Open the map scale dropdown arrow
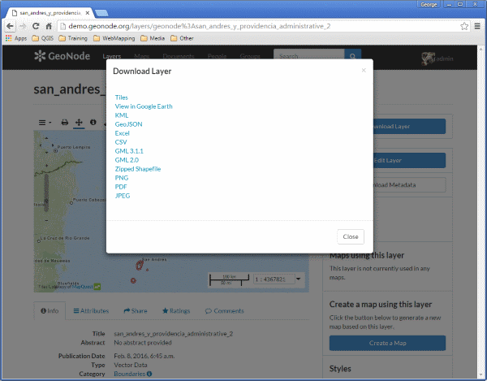The image size is (487, 381). [298, 279]
